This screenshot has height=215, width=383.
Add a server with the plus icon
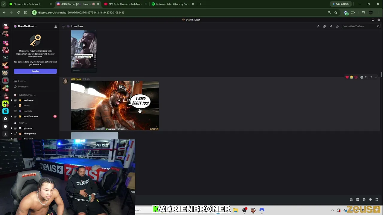[x=5, y=119]
